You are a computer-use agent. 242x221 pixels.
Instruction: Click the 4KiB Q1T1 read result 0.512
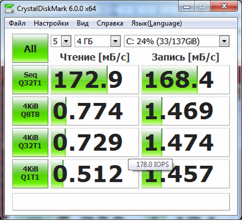tap(94, 174)
